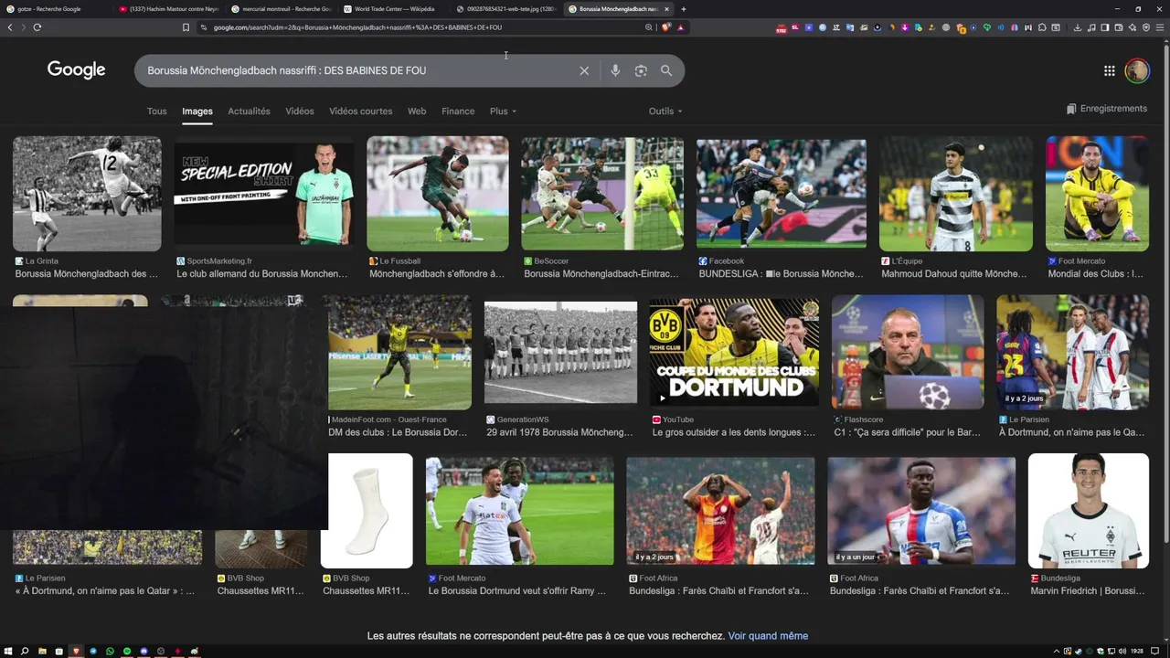This screenshot has height=658, width=1170.
Task: Submit search with the magnifier icon
Action: [666, 70]
